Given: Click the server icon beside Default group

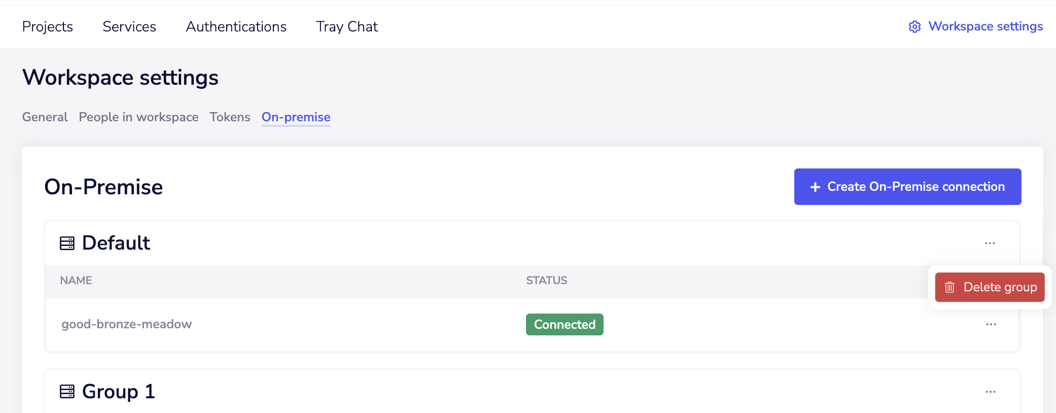Looking at the screenshot, I should coord(67,243).
